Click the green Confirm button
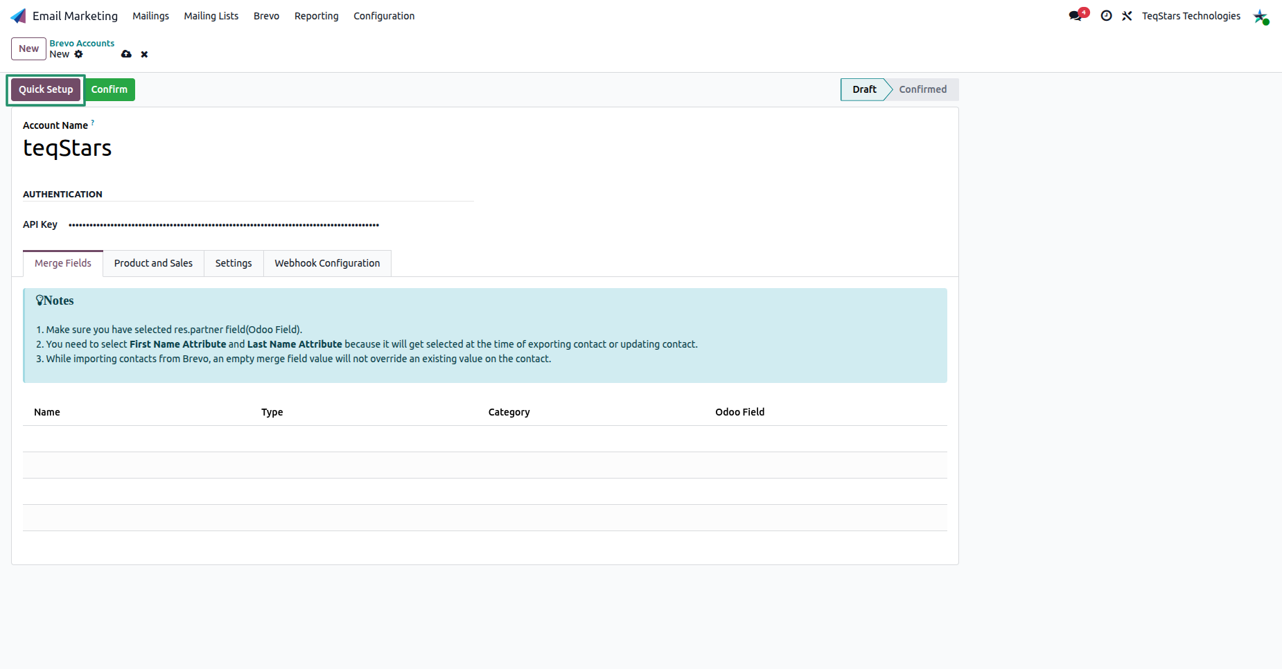The height and width of the screenshot is (669, 1282). 109,89
